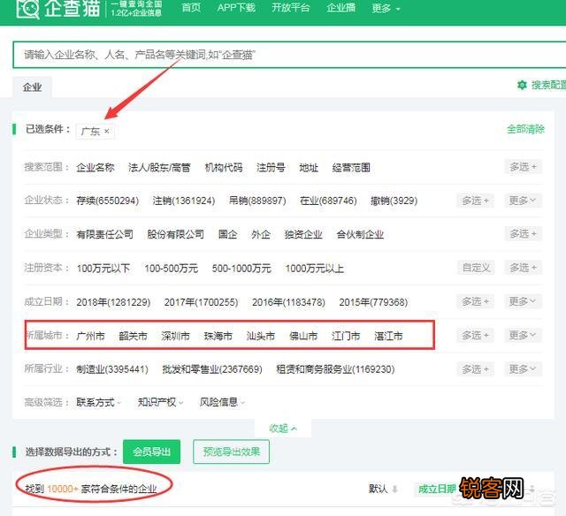Open 开放平台 in the top nav
This screenshot has width=566, height=516.
tap(291, 8)
